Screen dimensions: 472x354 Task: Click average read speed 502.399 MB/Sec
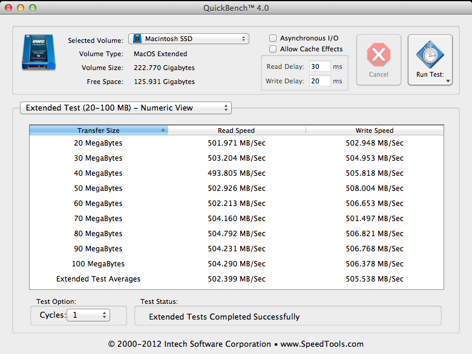coord(237,279)
